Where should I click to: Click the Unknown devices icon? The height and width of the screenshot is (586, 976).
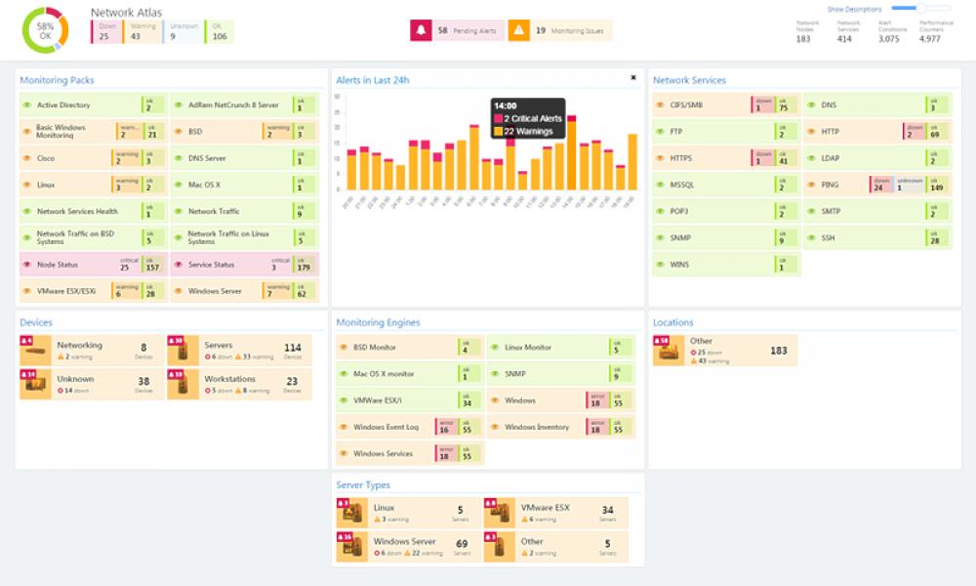(x=36, y=382)
